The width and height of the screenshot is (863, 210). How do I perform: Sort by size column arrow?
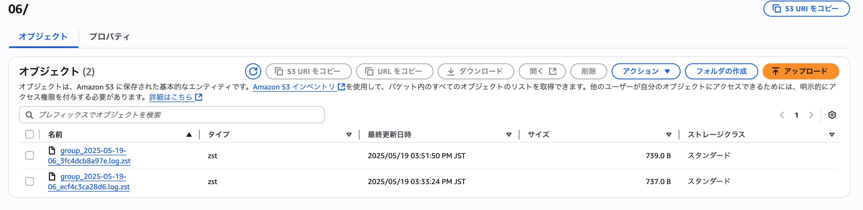[669, 135]
